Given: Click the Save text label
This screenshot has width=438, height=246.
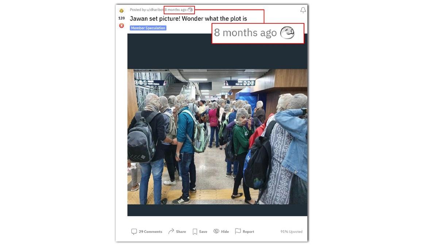Looking at the screenshot, I should point(203,231).
